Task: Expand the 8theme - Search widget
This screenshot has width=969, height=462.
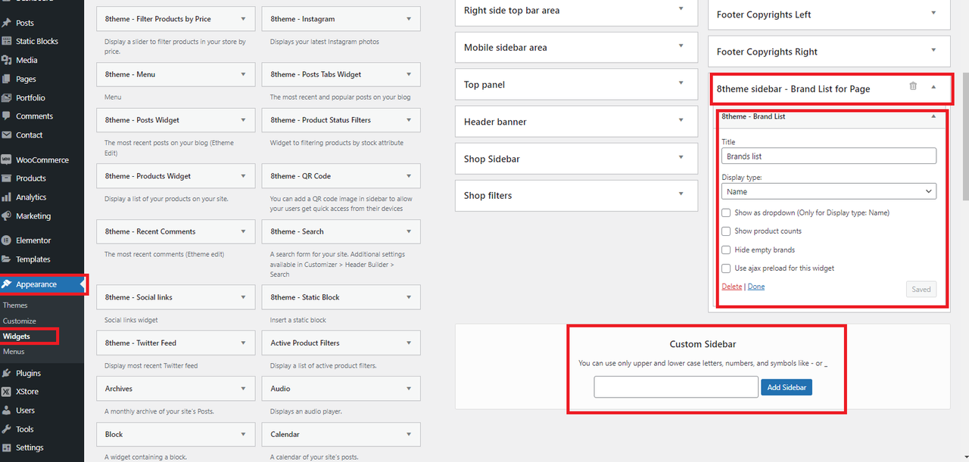Action: click(x=409, y=232)
